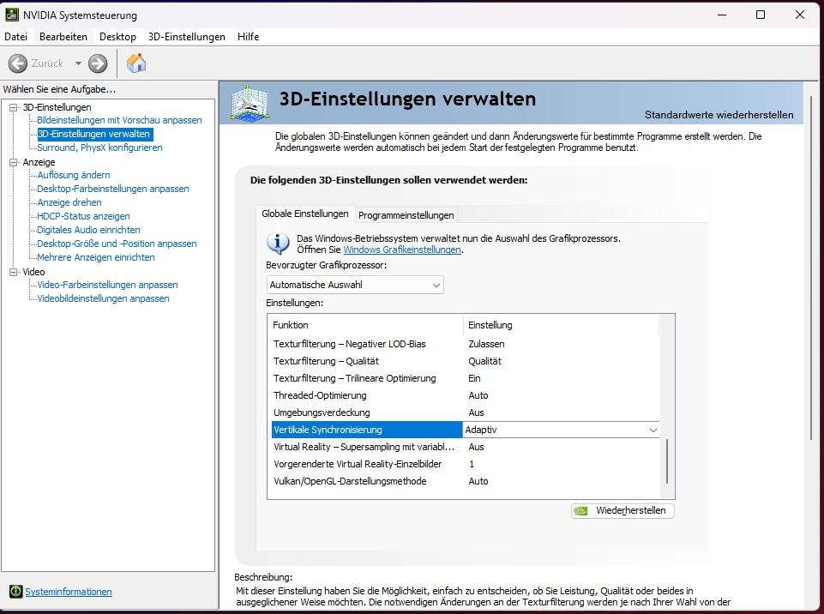The width and height of the screenshot is (824, 614).
Task: Open Video-Farbeinstellungen anpassen
Action: click(x=107, y=285)
